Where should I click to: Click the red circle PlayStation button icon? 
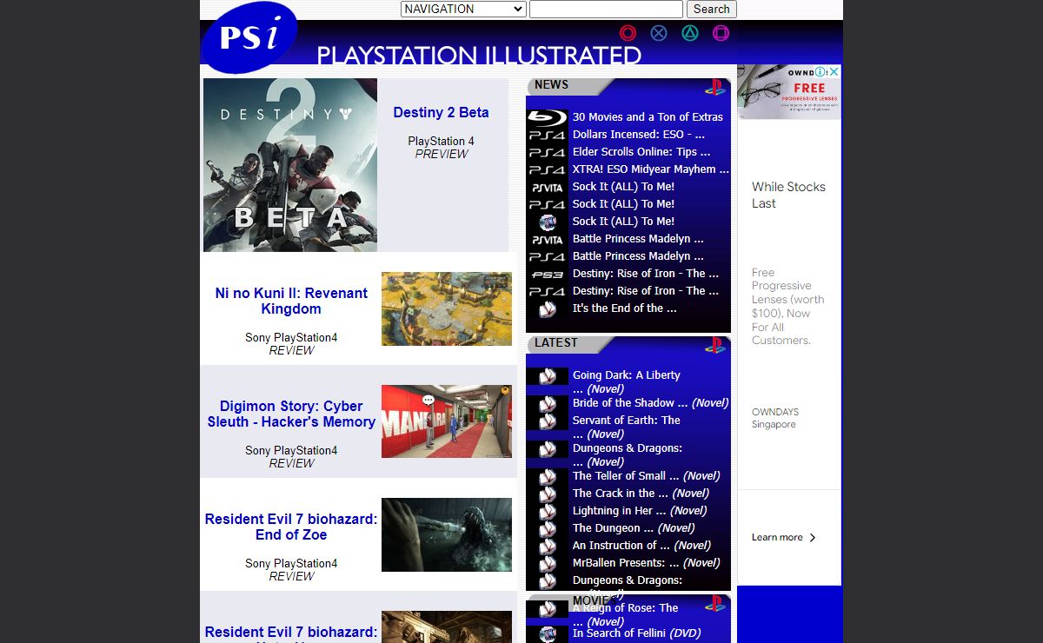pos(628,33)
